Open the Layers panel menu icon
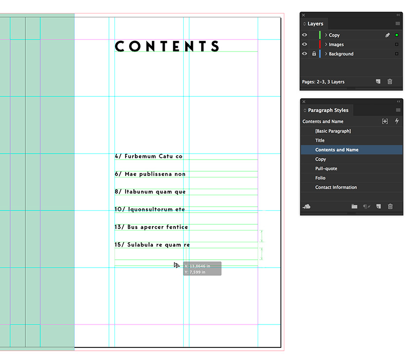The width and height of the screenshot is (414, 360). pyautogui.click(x=397, y=23)
